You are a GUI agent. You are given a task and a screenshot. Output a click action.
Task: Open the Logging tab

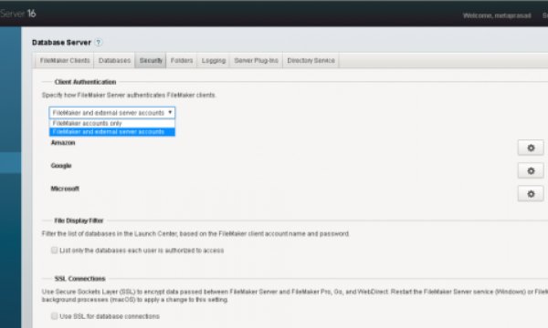(213, 61)
